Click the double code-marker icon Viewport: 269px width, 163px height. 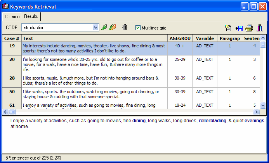112,28
